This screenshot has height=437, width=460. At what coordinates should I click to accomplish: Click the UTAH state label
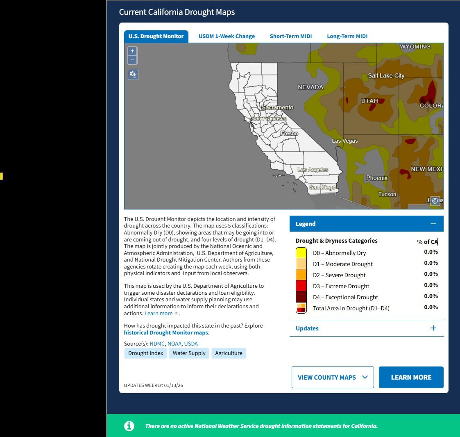(x=369, y=101)
